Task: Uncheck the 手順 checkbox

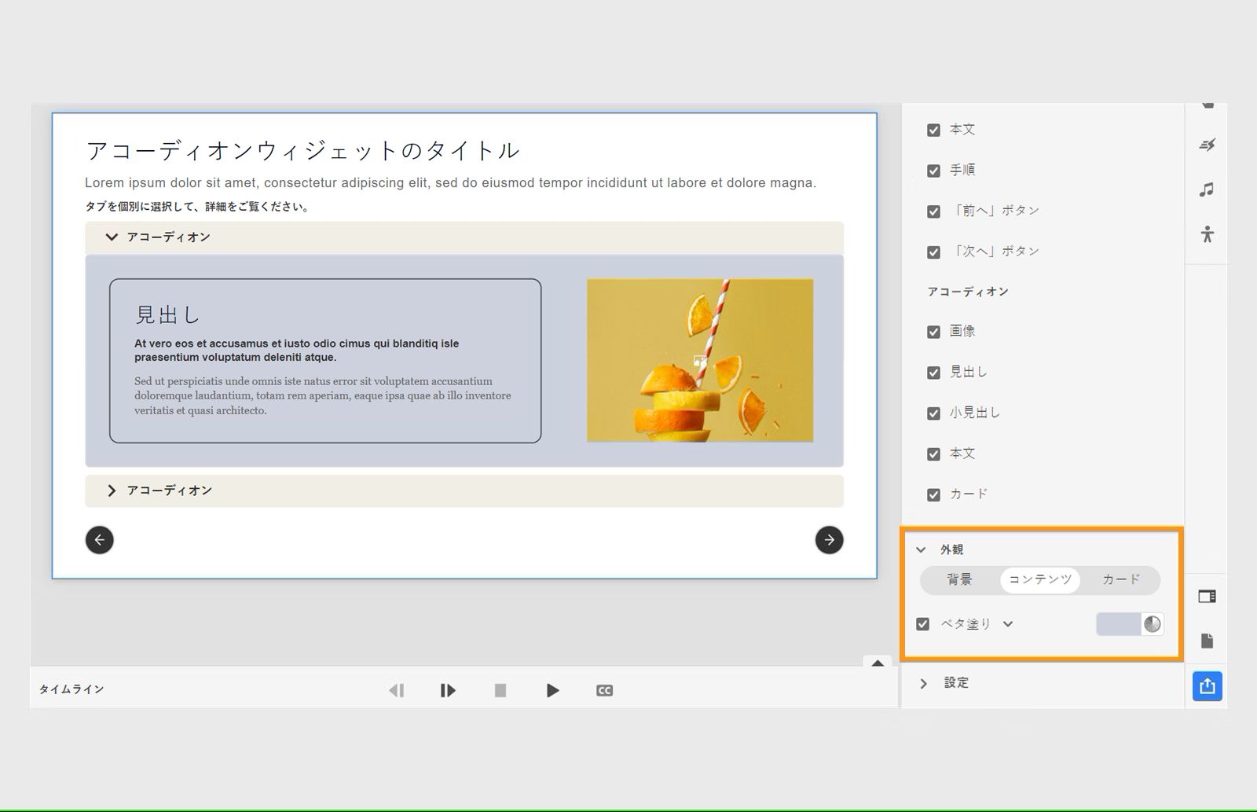Action: pos(933,171)
